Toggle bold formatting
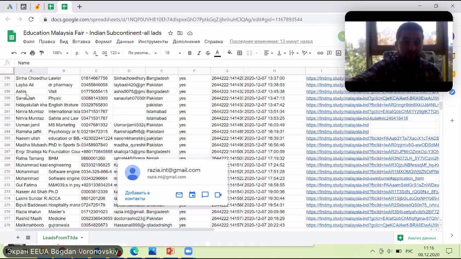Screen dimensions: 461x259 [x=189, y=53]
